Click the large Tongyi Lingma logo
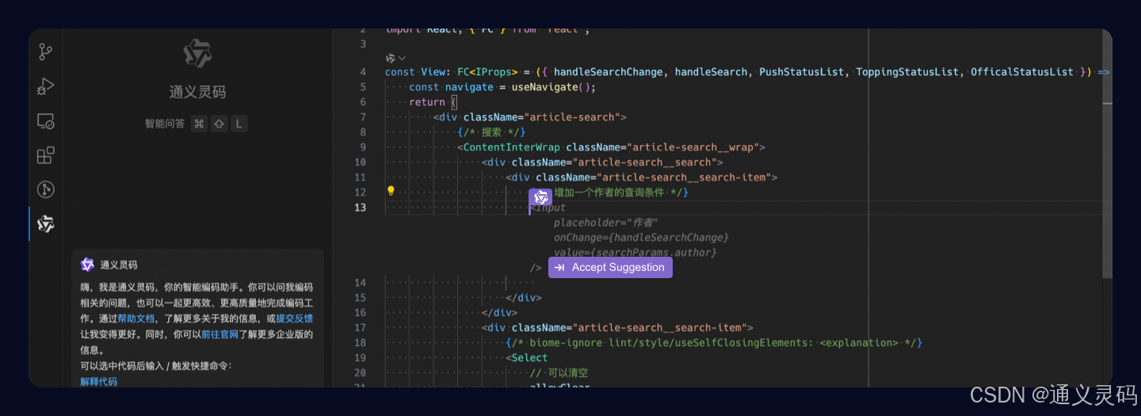 pyautogui.click(x=197, y=54)
